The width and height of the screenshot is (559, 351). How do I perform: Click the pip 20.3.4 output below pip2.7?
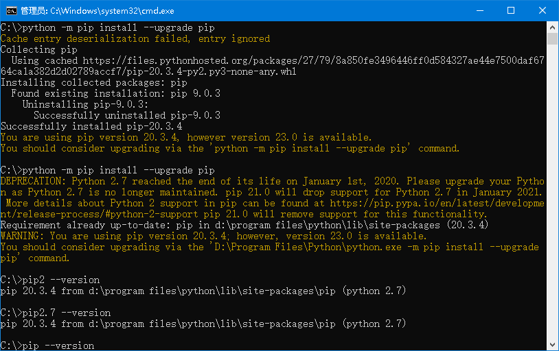[203, 324]
